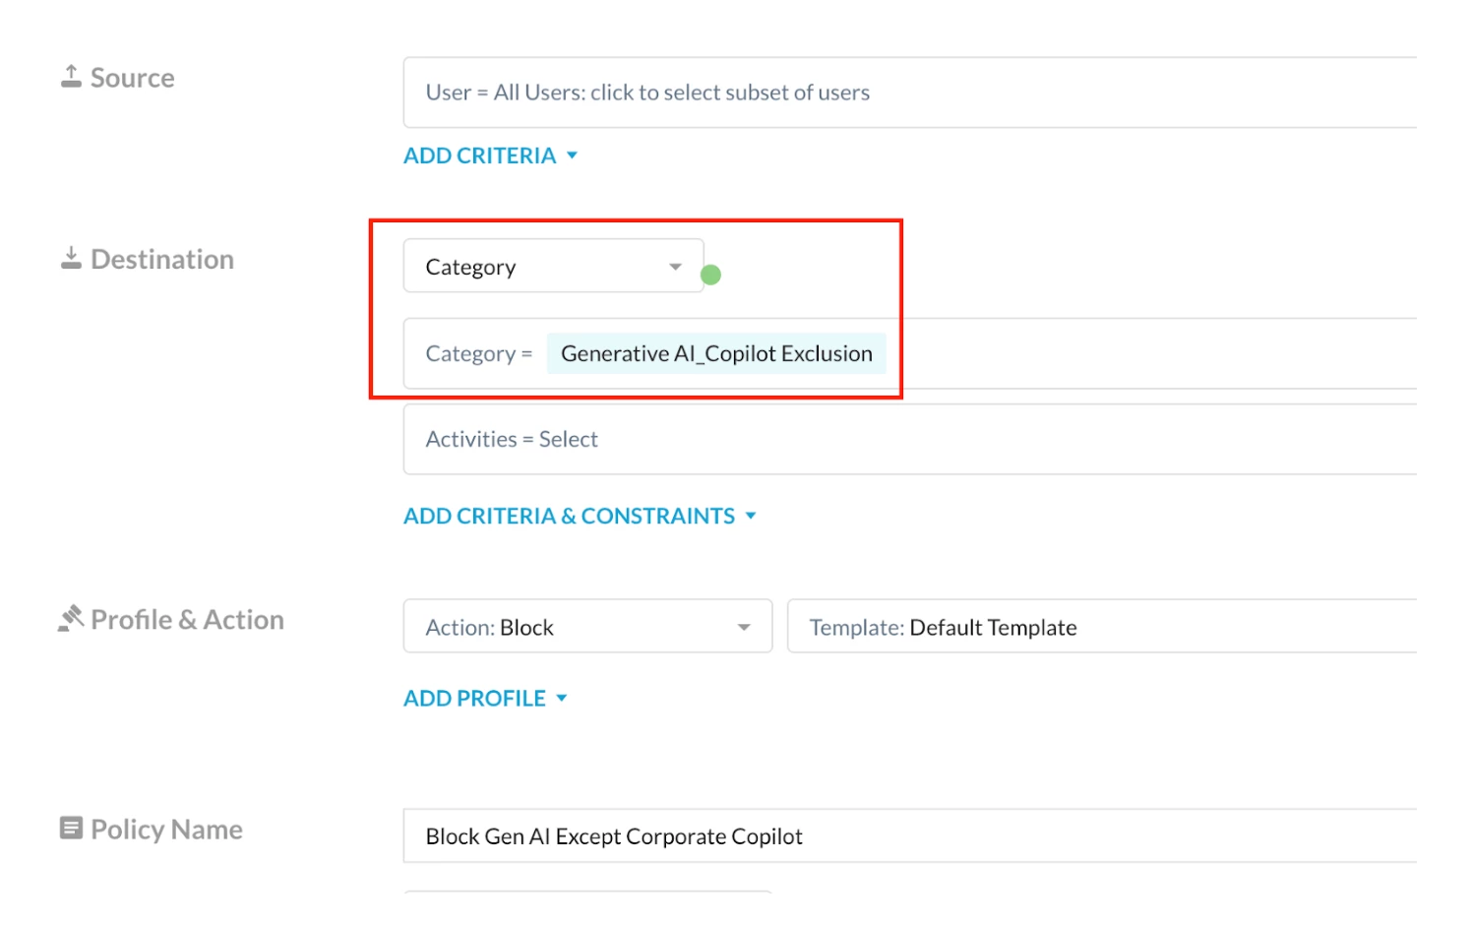Open the Category destination type dropdown
The width and height of the screenshot is (1470, 925).
[553, 267]
